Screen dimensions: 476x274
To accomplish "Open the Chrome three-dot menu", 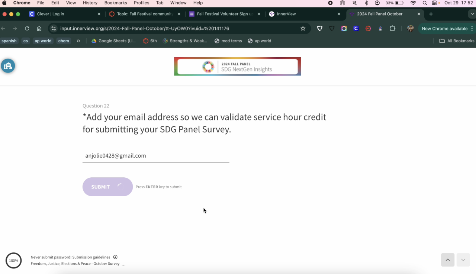I will pos(472,28).
